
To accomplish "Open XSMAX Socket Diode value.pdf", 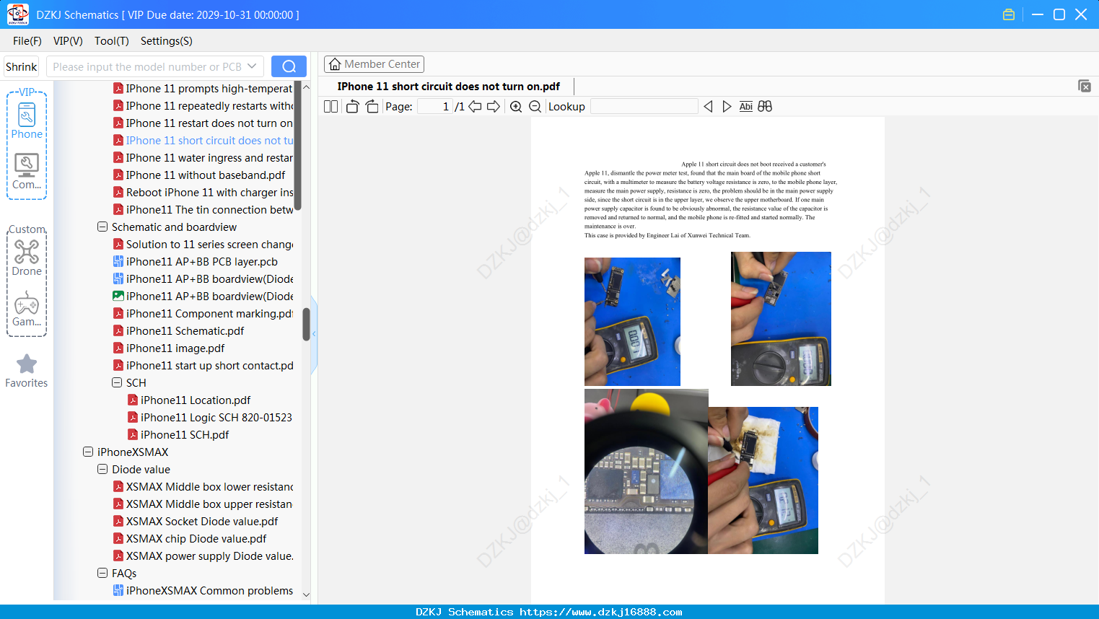I will pyautogui.click(x=202, y=521).
